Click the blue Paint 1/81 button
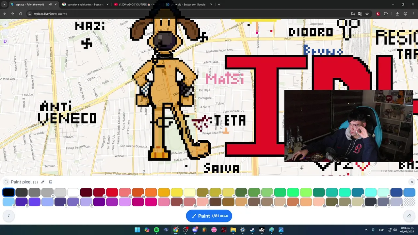Image resolution: width=418 pixels, height=235 pixels. (209, 216)
